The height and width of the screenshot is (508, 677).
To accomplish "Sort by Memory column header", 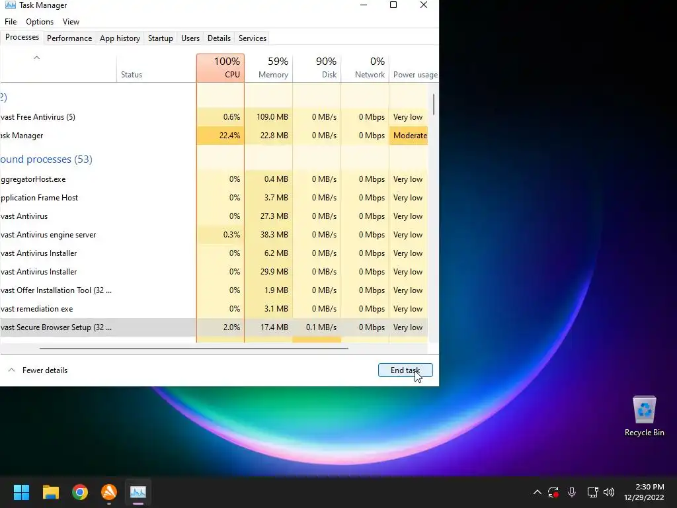I will [x=268, y=68].
